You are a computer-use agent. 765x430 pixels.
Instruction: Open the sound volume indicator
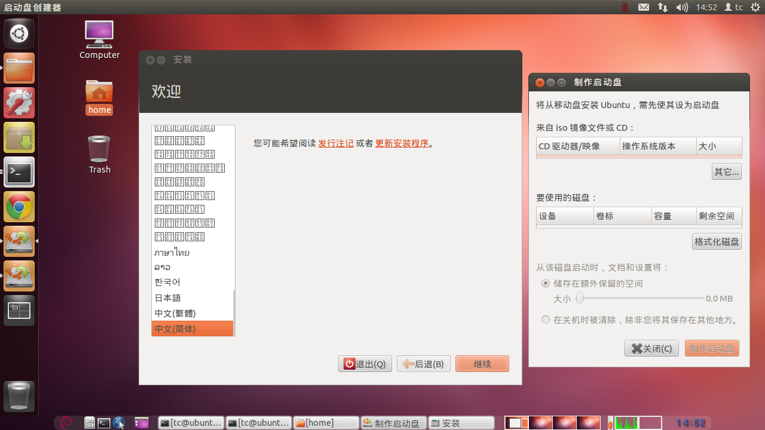[682, 7]
